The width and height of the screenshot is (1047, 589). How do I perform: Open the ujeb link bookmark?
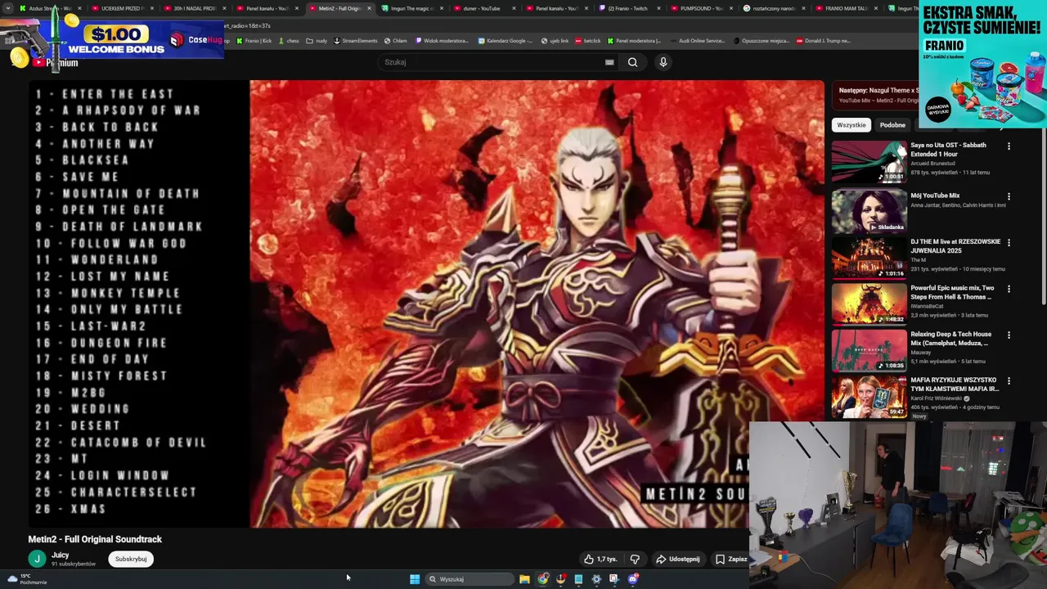554,40
